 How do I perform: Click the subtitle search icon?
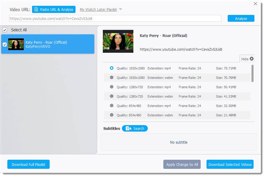(129, 128)
